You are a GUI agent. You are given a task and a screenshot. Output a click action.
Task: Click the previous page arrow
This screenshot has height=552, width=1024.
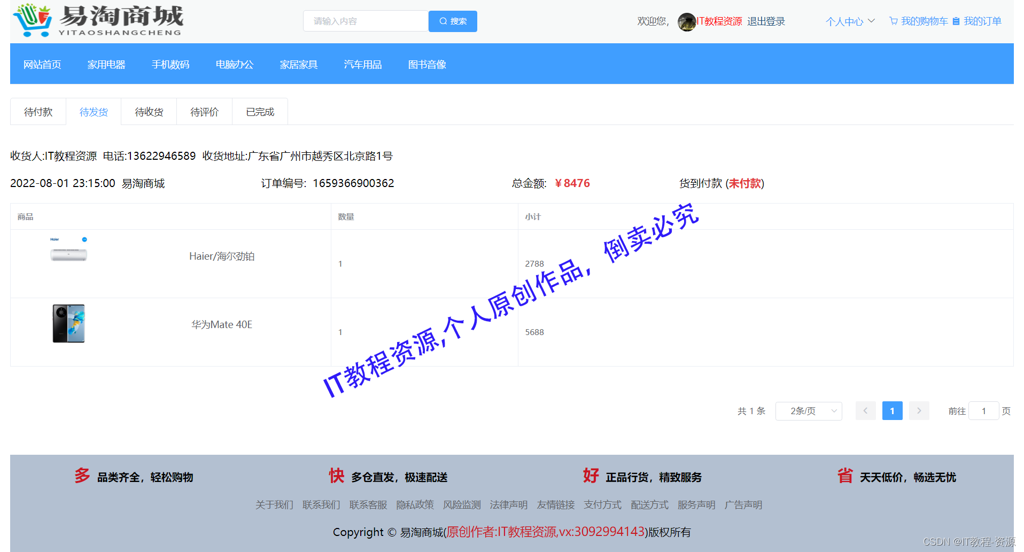tap(865, 411)
